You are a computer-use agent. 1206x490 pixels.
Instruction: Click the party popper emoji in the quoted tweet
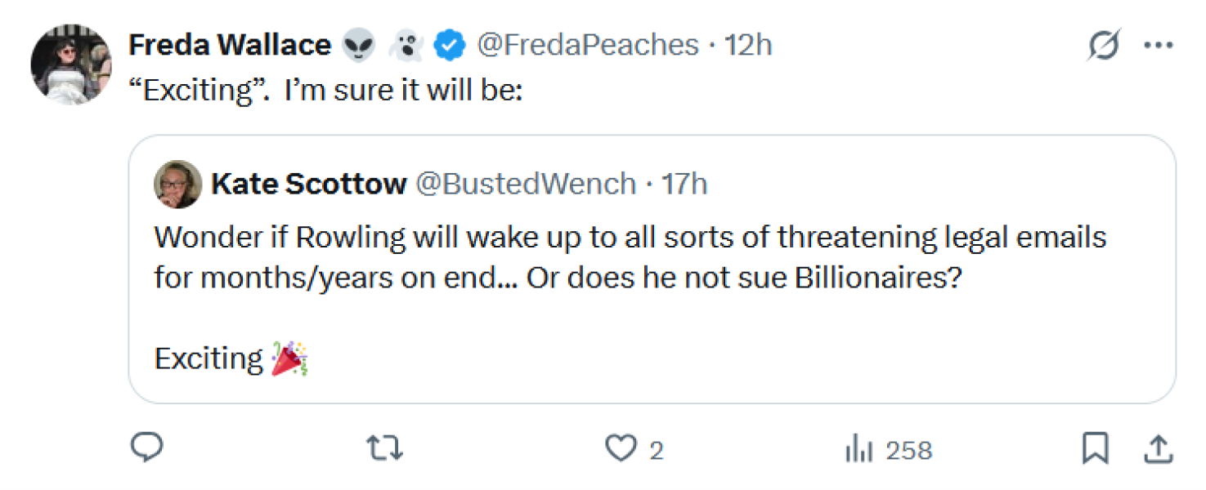290,358
